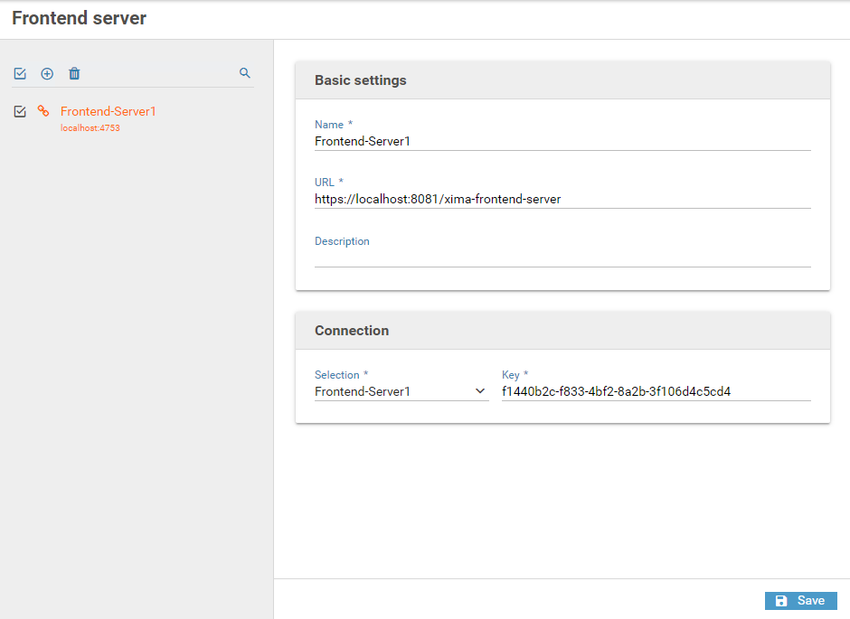Click the localhost:4753 subtitle in list
Viewport: 850px width, 619px height.
90,128
